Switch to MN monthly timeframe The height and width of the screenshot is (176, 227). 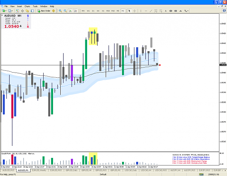coord(83,11)
